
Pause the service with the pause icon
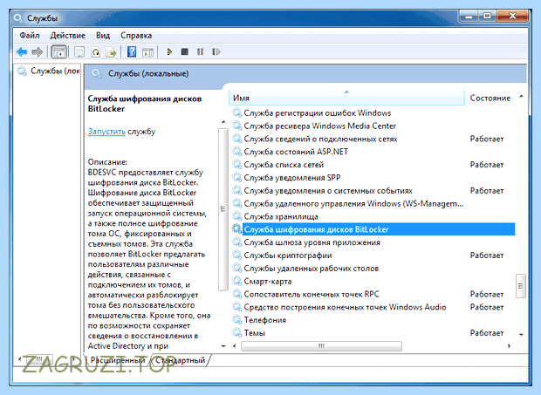(x=200, y=51)
